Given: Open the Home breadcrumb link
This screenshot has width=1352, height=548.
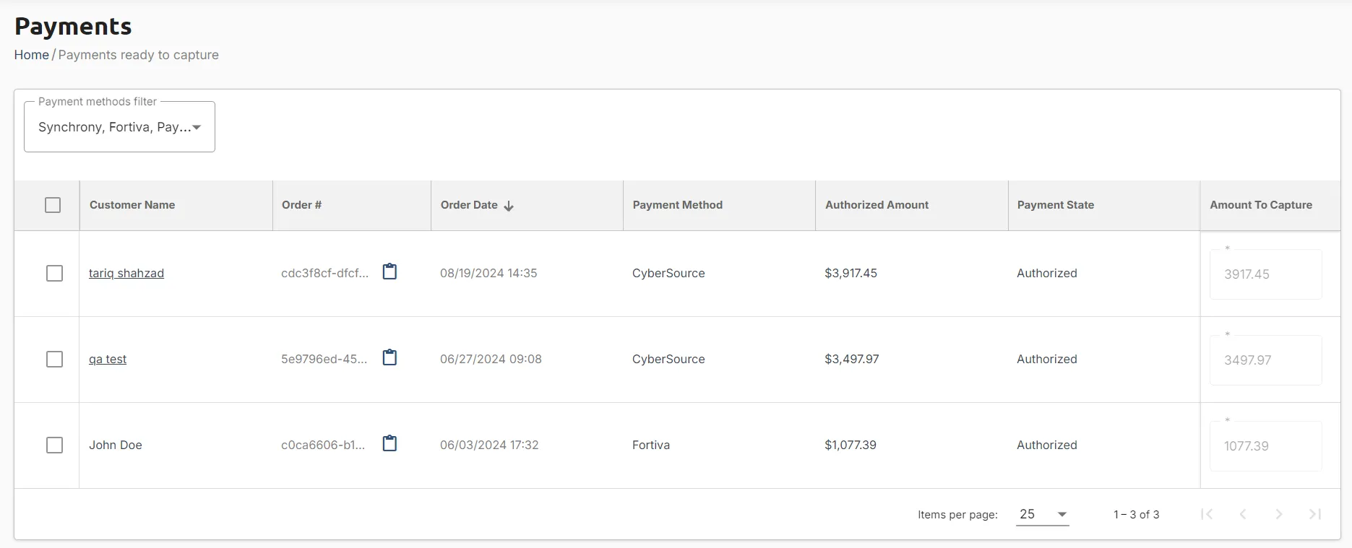Looking at the screenshot, I should [32, 55].
